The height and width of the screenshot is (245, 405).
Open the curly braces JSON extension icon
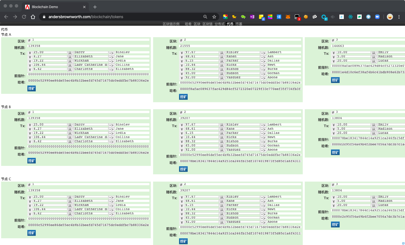tap(342, 17)
